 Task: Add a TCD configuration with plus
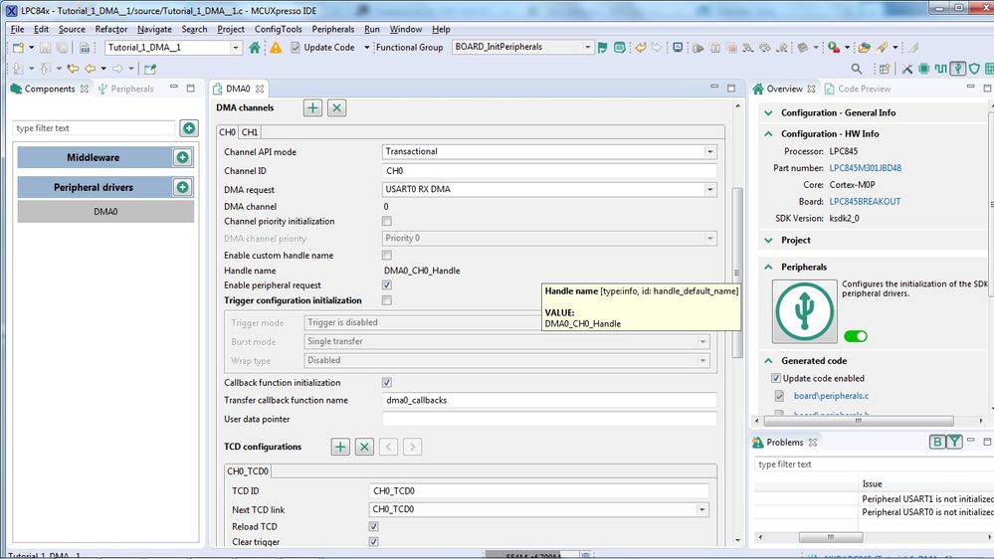point(340,447)
